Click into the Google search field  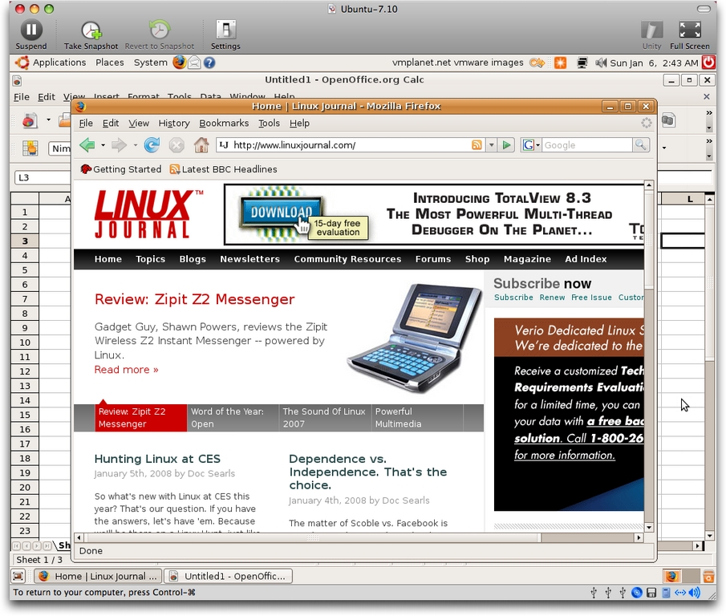coord(586,145)
